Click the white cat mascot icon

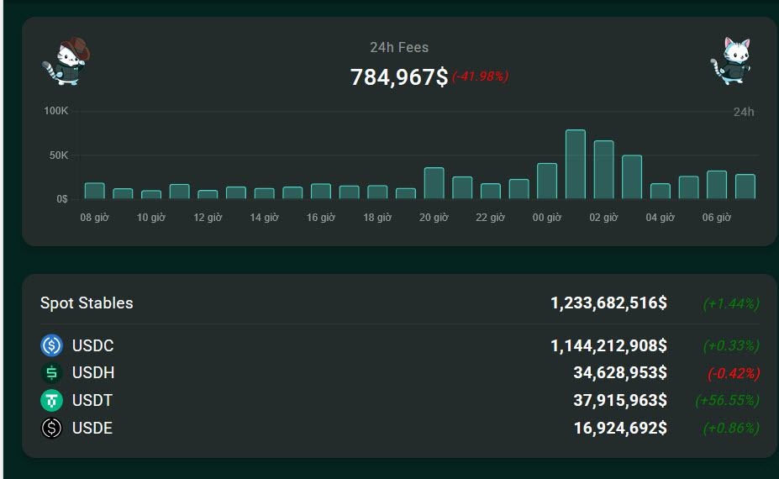tap(730, 61)
